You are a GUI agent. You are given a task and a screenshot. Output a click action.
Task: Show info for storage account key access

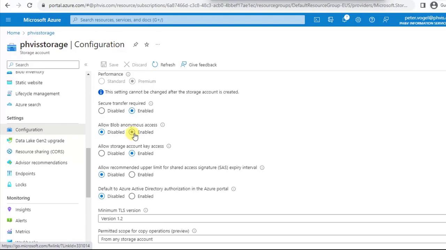(169, 146)
